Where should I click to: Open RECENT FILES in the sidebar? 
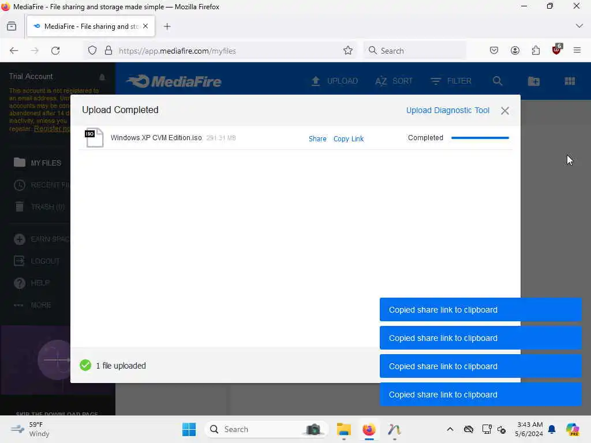pyautogui.click(x=42, y=185)
